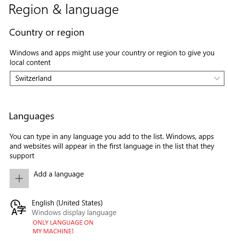This screenshot has height=241, width=228.
Task: Click the 'local content' description line
Action: pos(30,63)
